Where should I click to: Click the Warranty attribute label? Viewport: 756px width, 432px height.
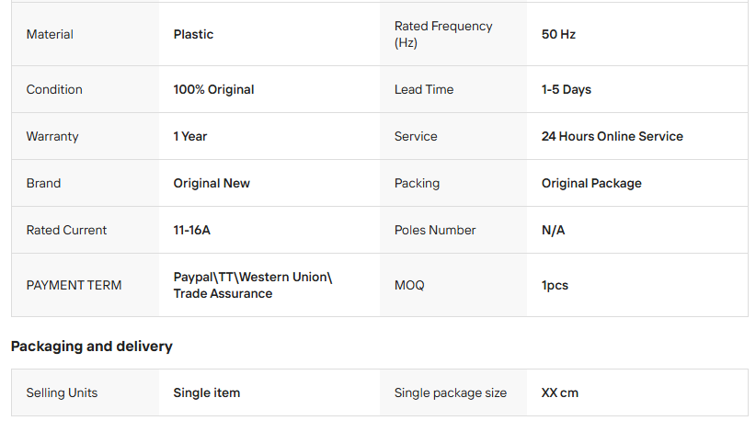(52, 136)
